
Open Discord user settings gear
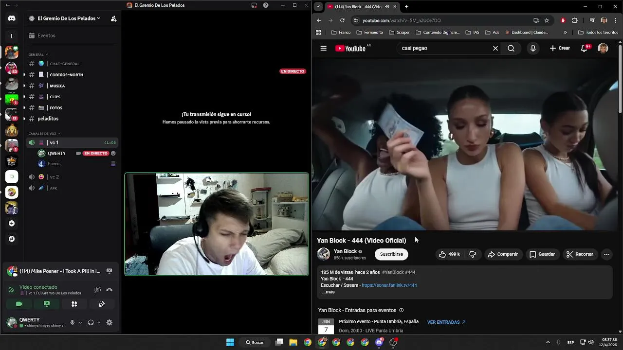pyautogui.click(x=110, y=322)
